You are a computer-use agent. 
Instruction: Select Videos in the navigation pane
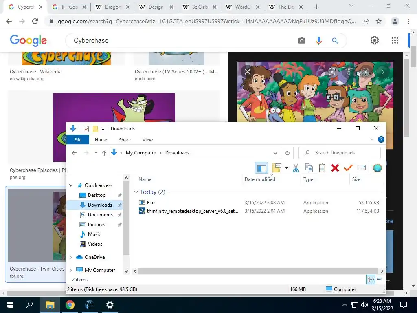(95, 244)
